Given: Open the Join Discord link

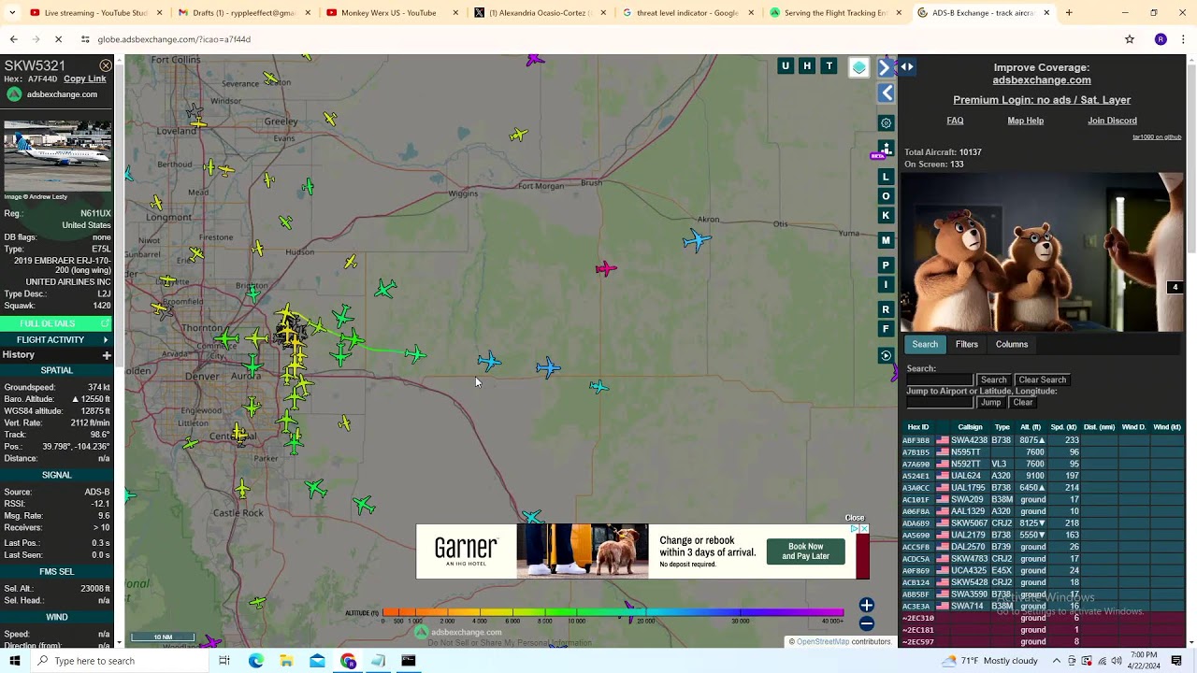Looking at the screenshot, I should tap(1112, 121).
